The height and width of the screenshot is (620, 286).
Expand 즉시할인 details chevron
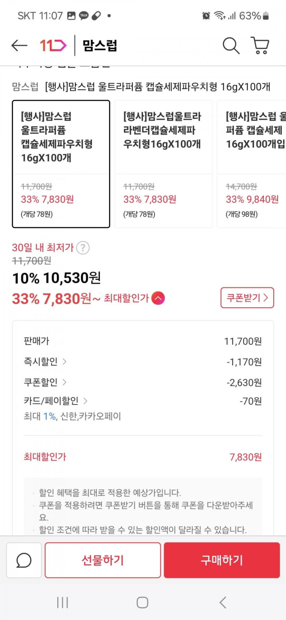[64, 362]
